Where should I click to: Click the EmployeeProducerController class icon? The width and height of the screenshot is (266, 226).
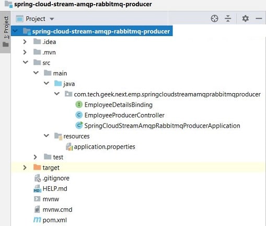point(79,115)
